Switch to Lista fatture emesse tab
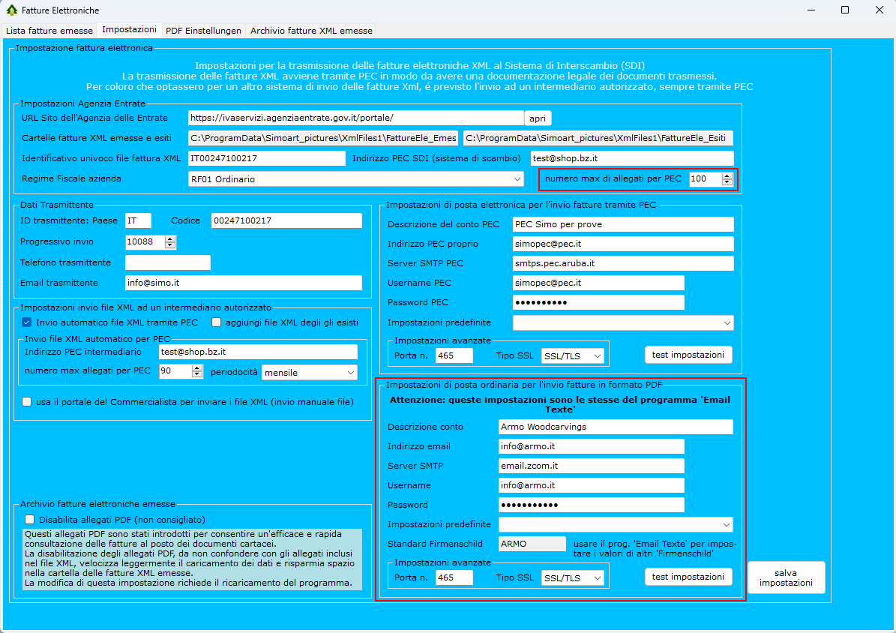Image resolution: width=896 pixels, height=633 pixels. [x=49, y=30]
